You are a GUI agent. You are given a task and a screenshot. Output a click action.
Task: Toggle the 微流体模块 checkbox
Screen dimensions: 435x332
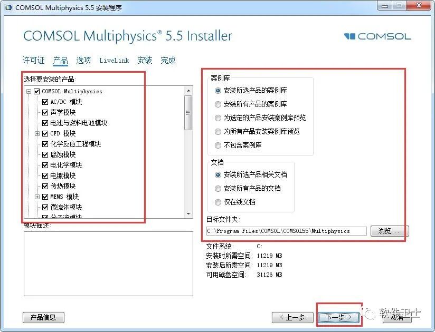click(45, 207)
